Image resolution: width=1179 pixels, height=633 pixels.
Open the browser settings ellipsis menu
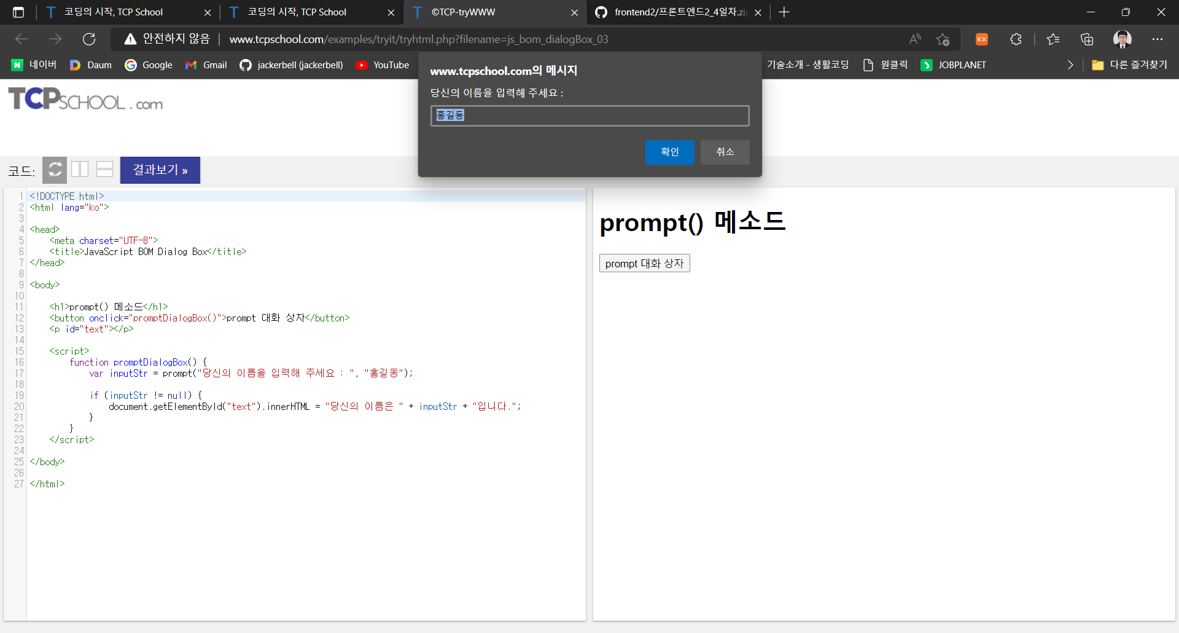click(x=1158, y=39)
